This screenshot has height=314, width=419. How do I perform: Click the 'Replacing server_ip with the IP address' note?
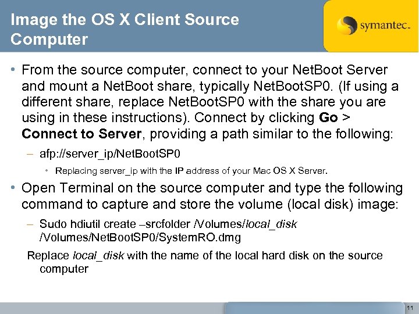click(x=191, y=171)
